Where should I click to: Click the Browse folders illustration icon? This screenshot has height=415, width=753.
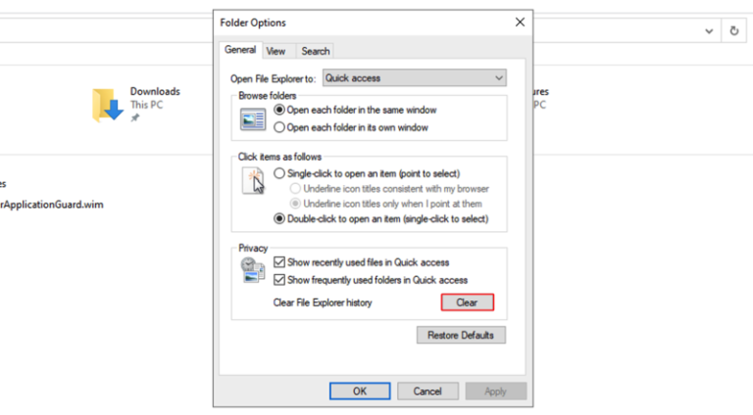254,118
